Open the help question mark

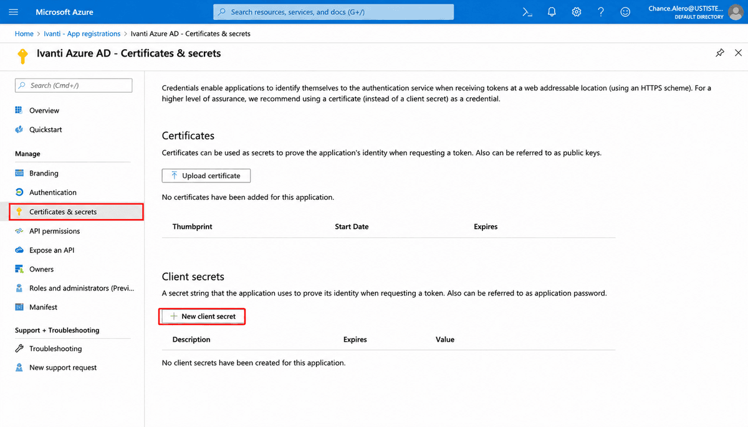coord(601,12)
